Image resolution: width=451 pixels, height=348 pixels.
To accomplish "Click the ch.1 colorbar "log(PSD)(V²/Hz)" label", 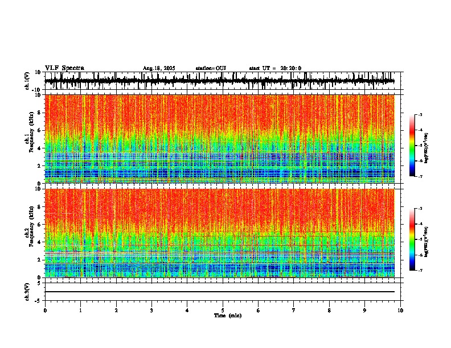I will [427, 148].
